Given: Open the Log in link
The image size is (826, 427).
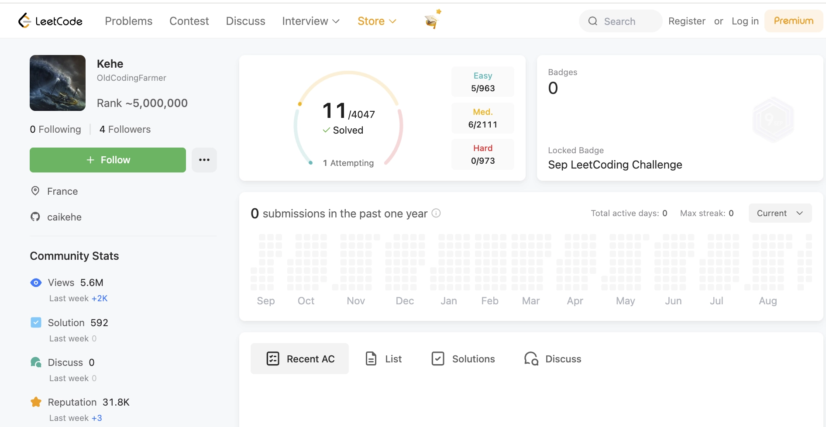Looking at the screenshot, I should click(x=745, y=21).
